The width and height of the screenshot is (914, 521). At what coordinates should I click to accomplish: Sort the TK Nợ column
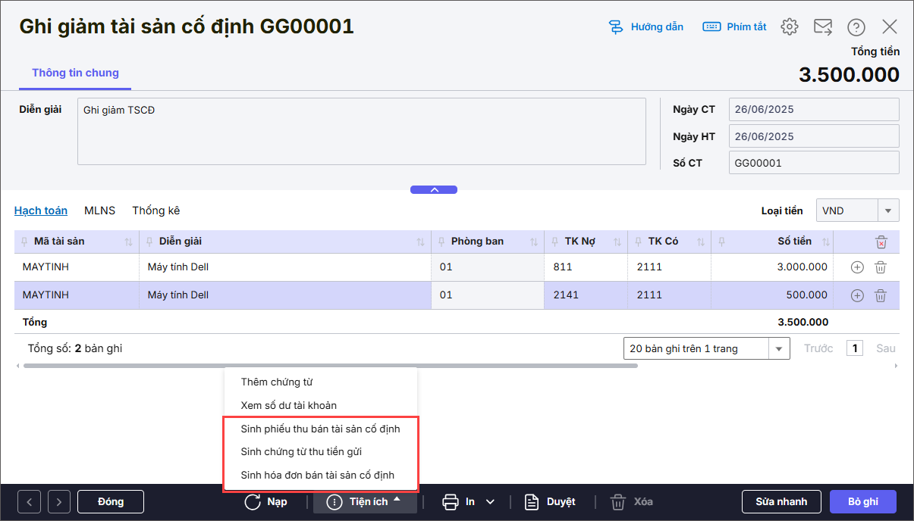pyautogui.click(x=617, y=242)
